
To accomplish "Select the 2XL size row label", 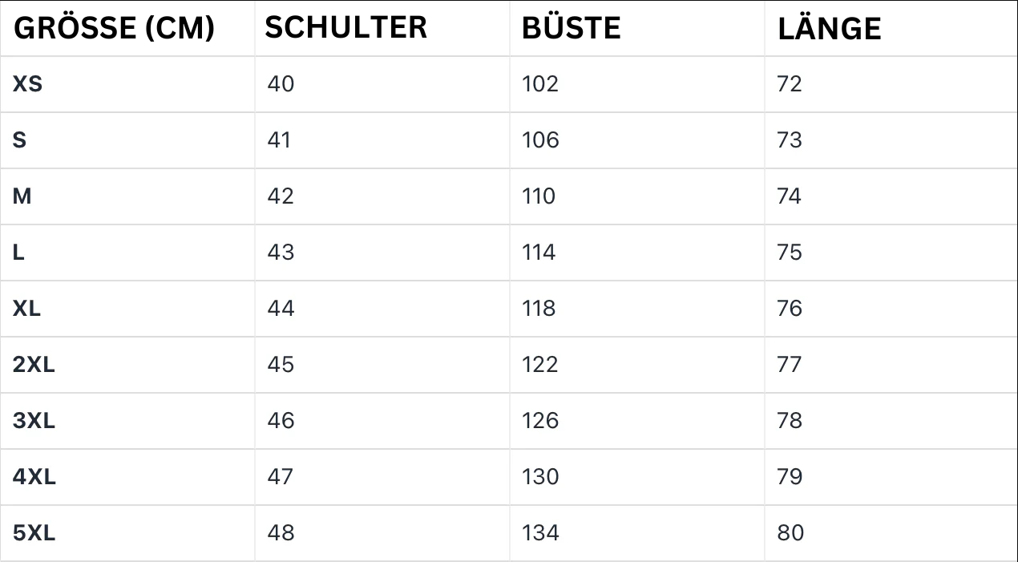I will pyautogui.click(x=34, y=364).
